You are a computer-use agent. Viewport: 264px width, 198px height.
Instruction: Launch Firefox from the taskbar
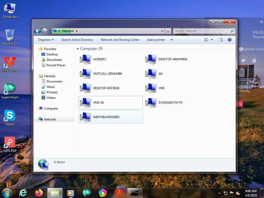pos(39,193)
